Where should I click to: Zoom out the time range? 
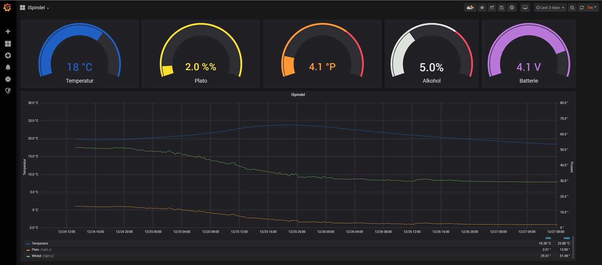pos(572,8)
